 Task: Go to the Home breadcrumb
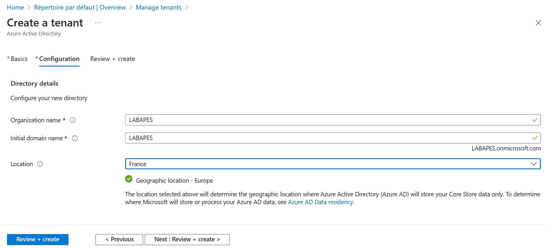(x=15, y=8)
